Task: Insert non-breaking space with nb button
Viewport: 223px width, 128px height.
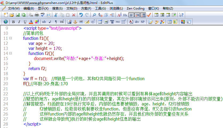Action: tap(44, 22)
